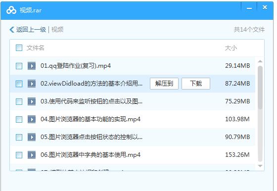Select file name 01.qq登陆作业(复习).mp4
This screenshot has width=277, height=191.
click(76, 66)
